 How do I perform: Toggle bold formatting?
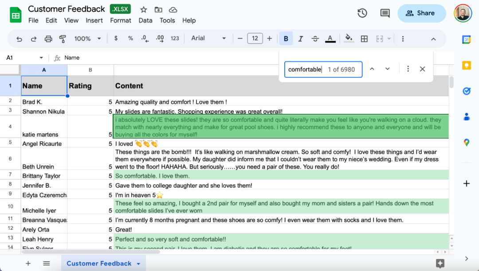coord(286,39)
